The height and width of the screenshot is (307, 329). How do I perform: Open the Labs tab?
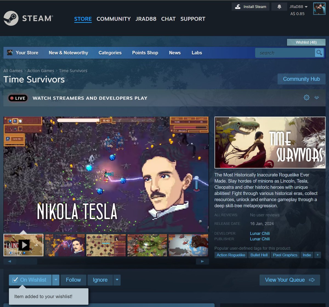click(197, 53)
